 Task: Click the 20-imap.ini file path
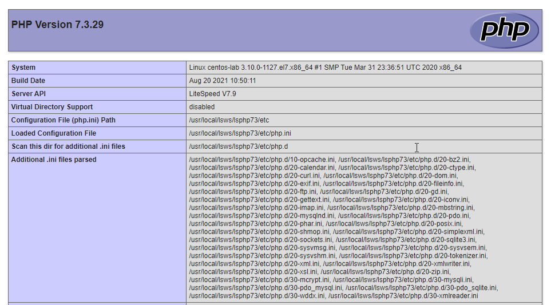tap(256, 208)
